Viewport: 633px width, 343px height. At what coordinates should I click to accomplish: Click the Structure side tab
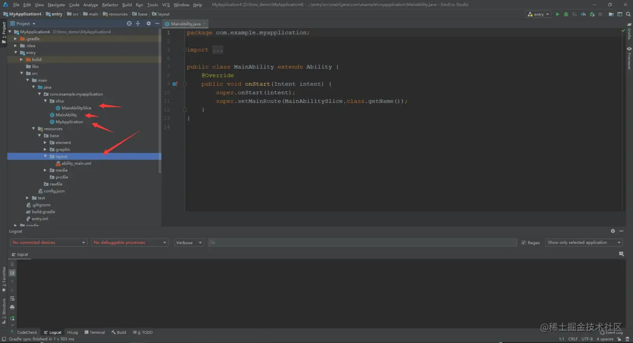[4, 311]
